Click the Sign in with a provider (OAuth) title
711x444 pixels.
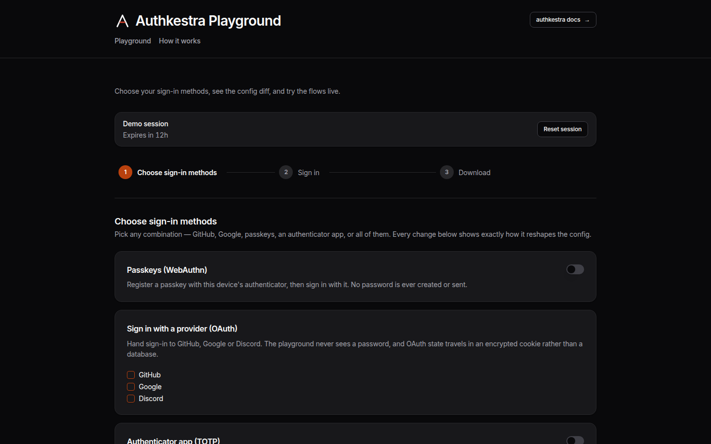point(182,329)
